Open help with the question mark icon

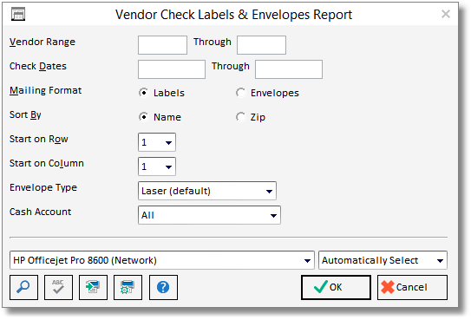click(163, 287)
